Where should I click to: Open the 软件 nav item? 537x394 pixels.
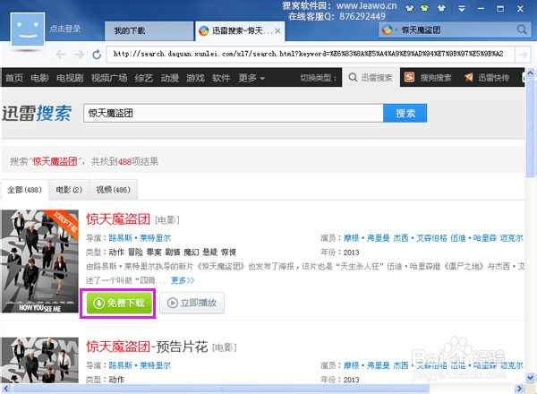pos(221,78)
